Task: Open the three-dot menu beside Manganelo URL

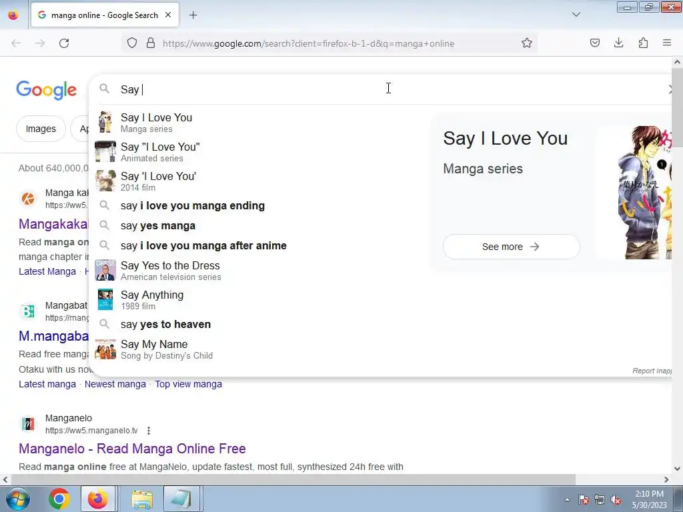Action: pos(149,431)
